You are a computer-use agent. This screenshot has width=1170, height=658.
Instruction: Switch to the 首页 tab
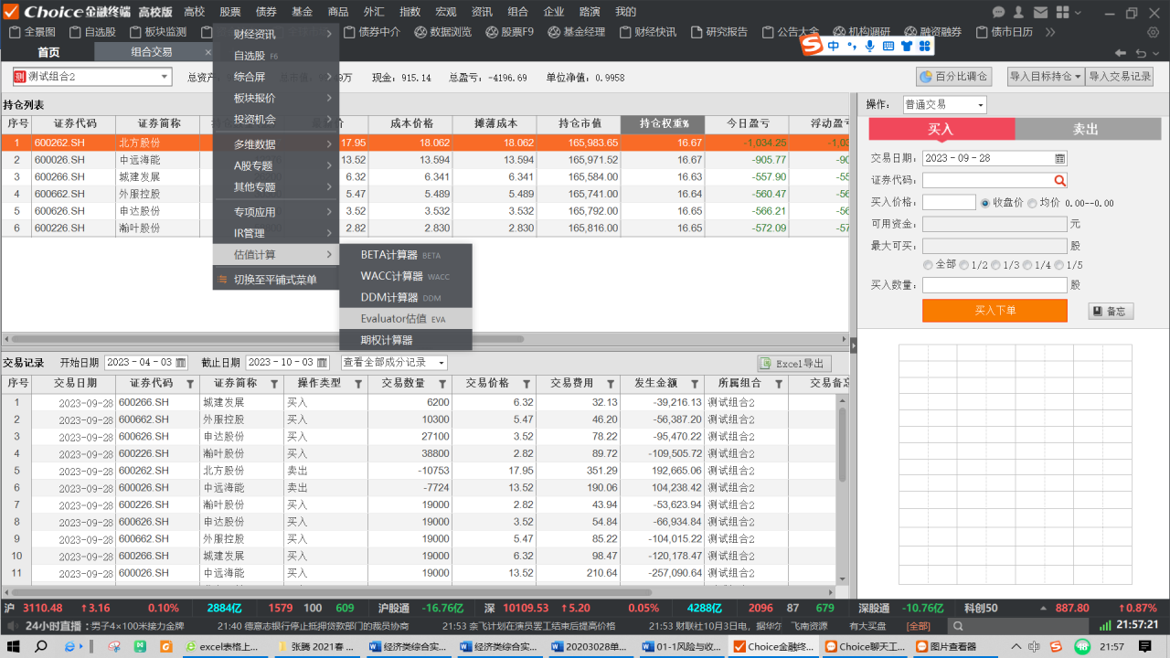(x=48, y=52)
